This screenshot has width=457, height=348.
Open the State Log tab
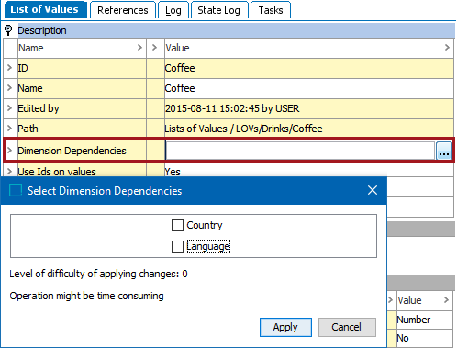point(218,10)
